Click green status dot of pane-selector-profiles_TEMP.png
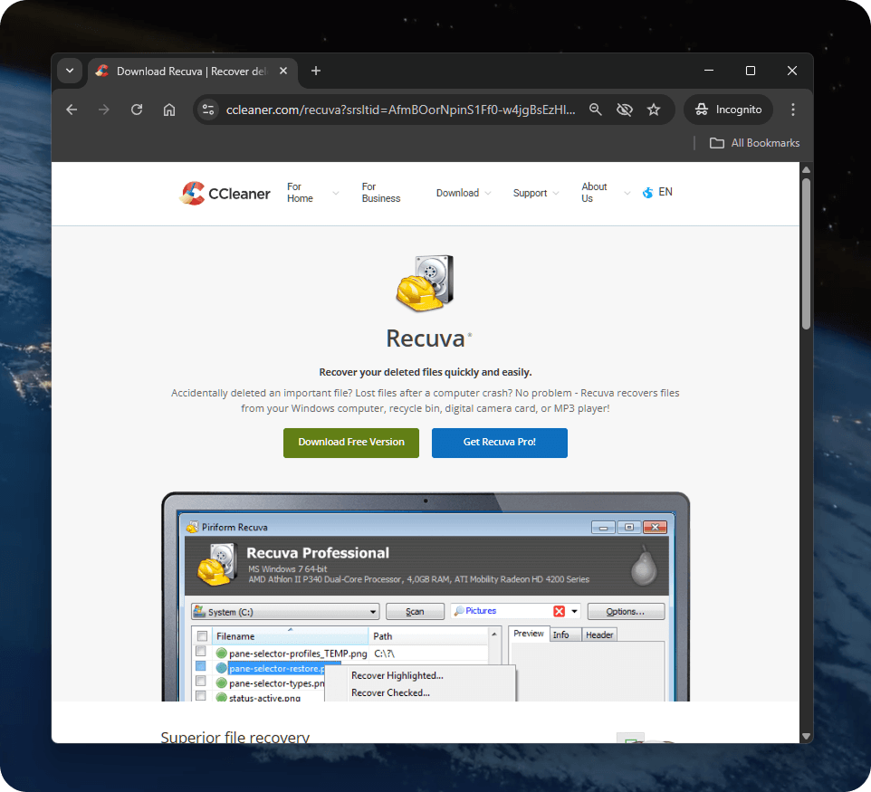This screenshot has height=792, width=871. [222, 653]
